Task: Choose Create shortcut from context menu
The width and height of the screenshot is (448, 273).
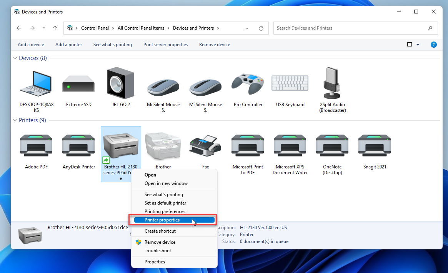Action: pyautogui.click(x=174, y=231)
